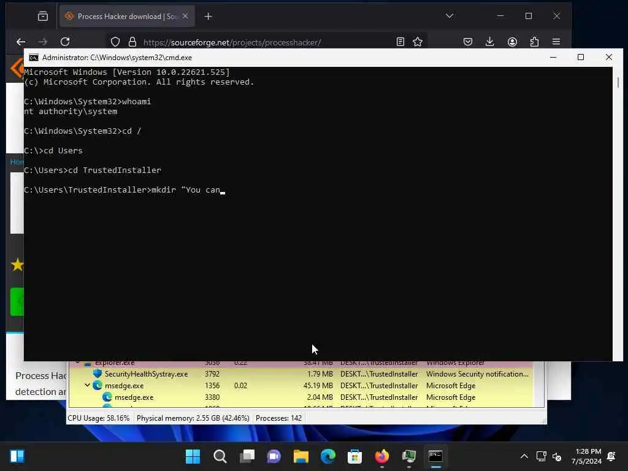Open Firefox extensions puzzle icon

534,42
